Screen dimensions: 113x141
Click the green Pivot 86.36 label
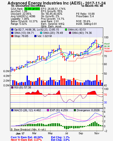coord(107,45)
